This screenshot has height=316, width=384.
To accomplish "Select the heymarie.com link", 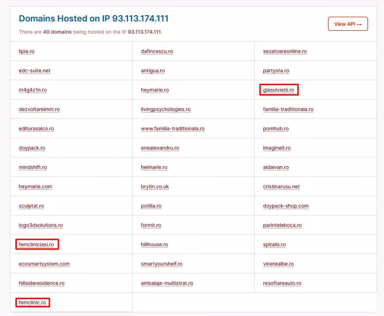I will [35, 187].
